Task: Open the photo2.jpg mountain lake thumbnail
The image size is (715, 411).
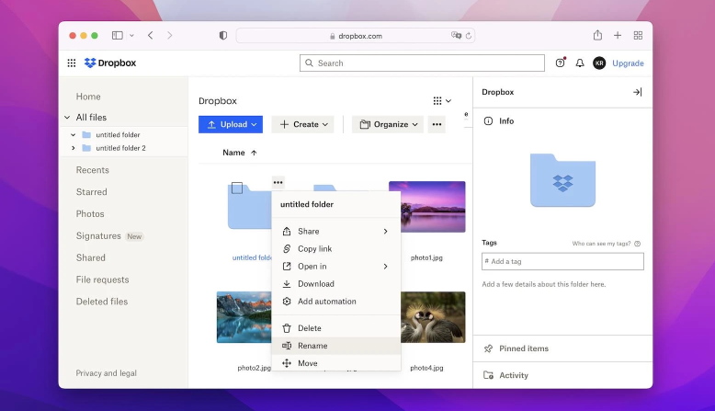Action: coord(244,317)
